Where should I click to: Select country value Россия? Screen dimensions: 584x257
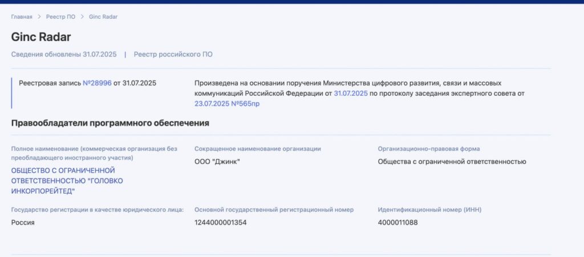click(x=23, y=222)
